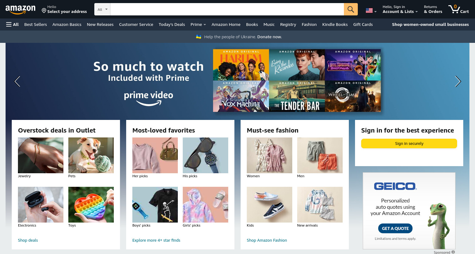475x254 pixels.
Task: Click the orange search magnifier button
Action: pos(351,9)
